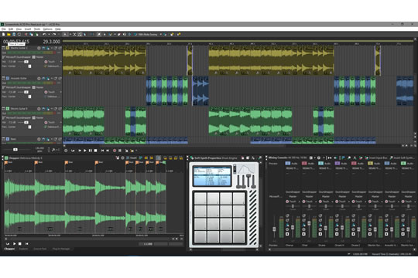Image resolution: width=418 pixels, height=278 pixels.
Task: Click top-left drum pad in Drum Engine
Action: (200, 198)
